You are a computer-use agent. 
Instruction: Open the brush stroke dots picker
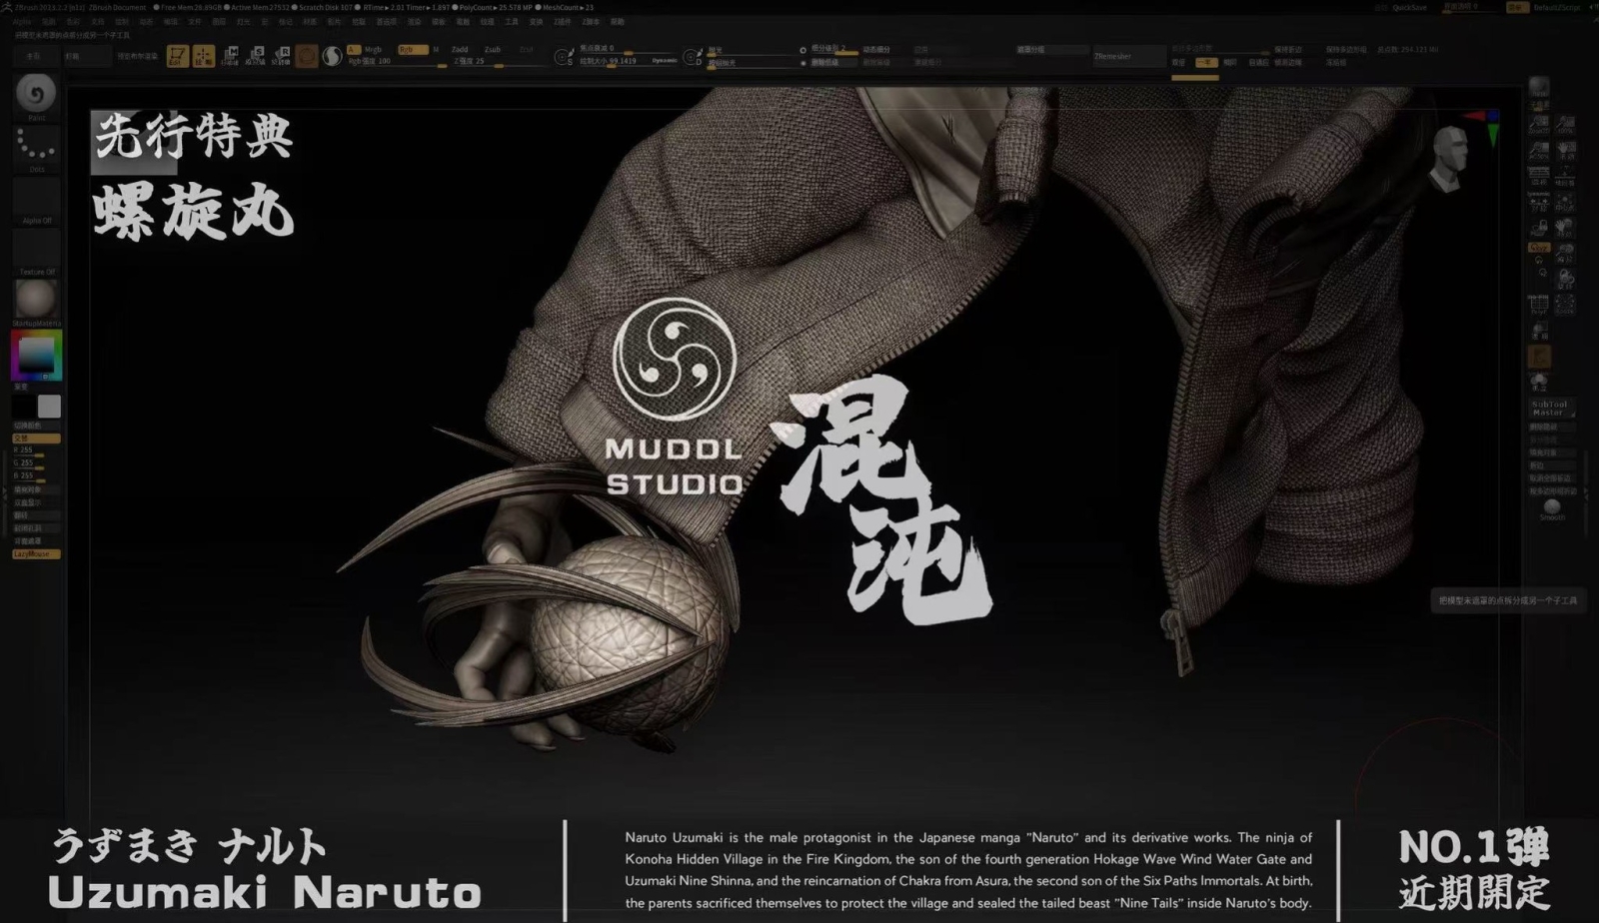click(x=36, y=146)
